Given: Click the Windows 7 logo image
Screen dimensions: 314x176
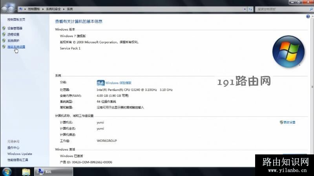Looking at the screenshot, I should coord(288,51).
